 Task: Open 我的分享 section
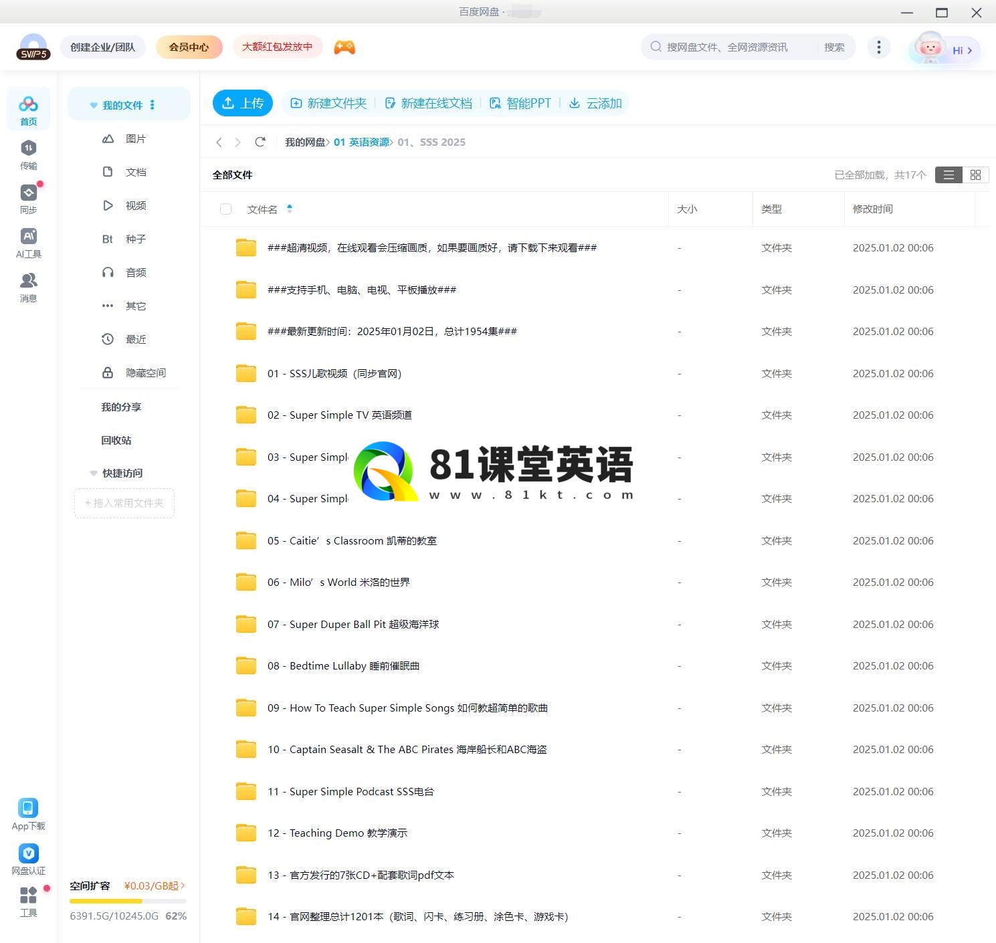click(x=121, y=407)
